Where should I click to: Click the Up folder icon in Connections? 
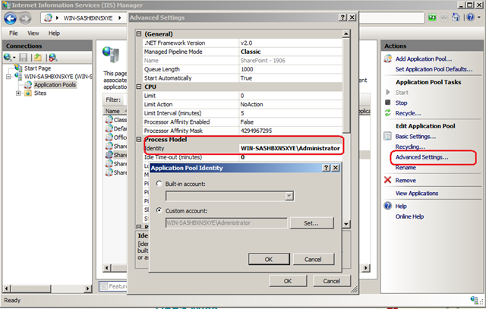pyautogui.click(x=38, y=58)
